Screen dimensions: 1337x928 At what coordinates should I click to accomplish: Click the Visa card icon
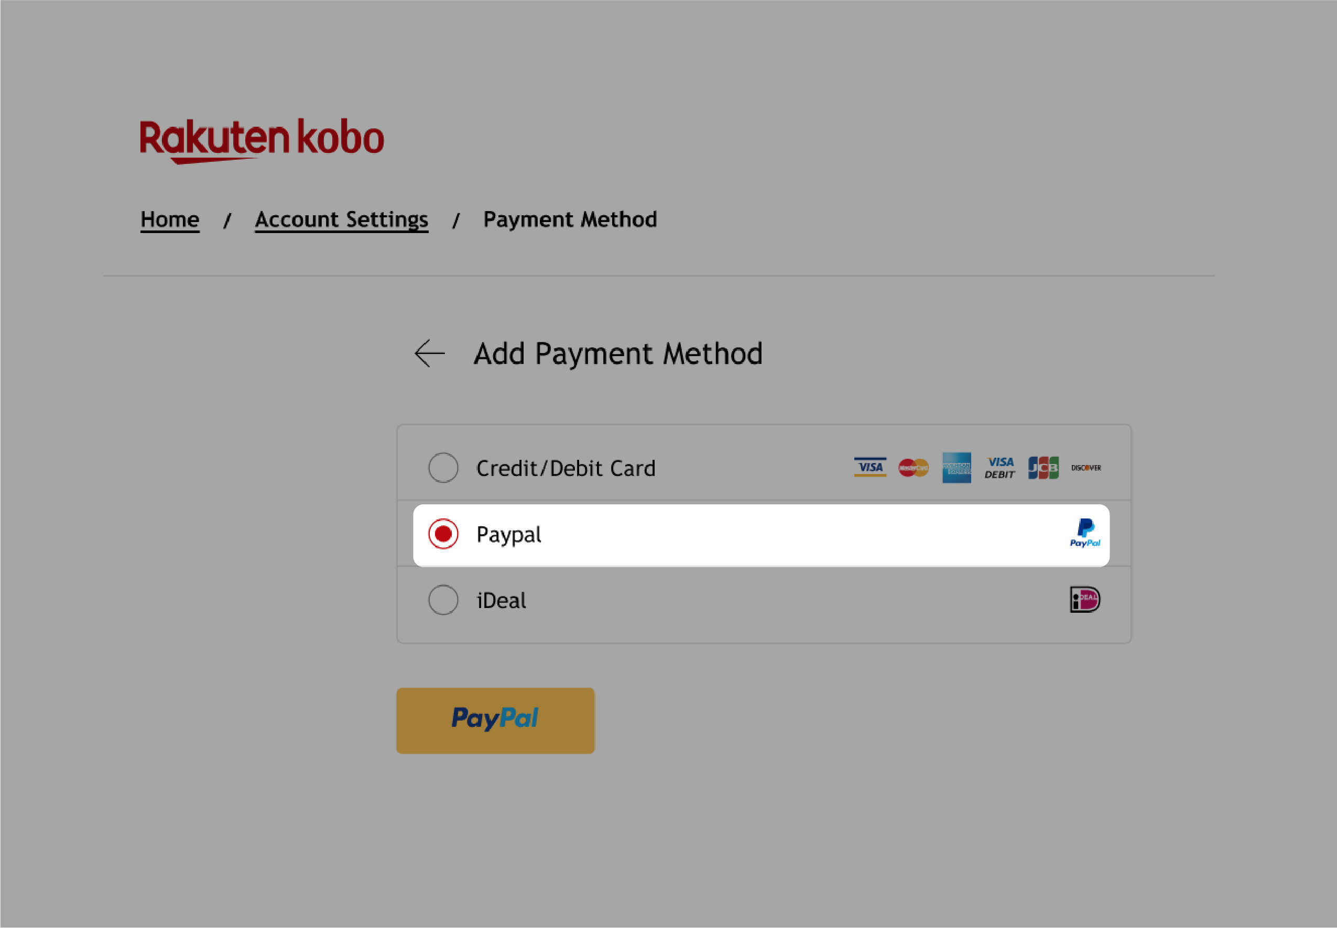point(869,467)
